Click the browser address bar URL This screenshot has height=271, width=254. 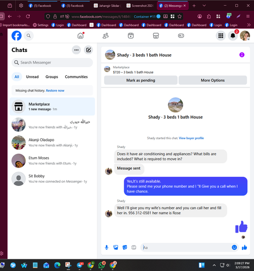(101, 17)
